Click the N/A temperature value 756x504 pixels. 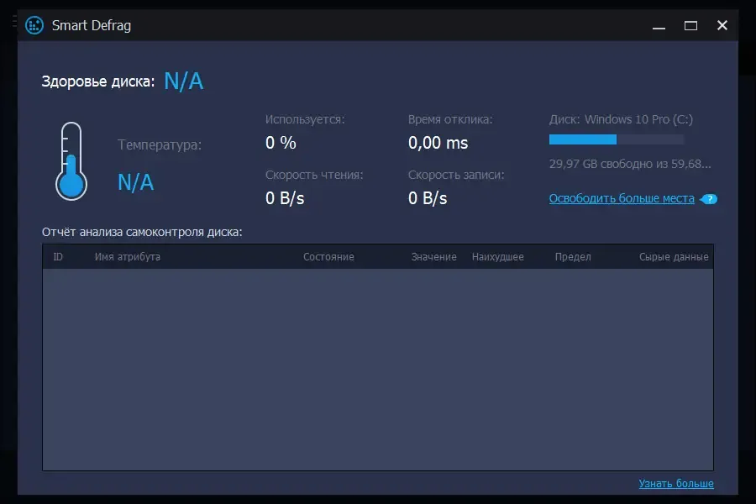(x=135, y=182)
